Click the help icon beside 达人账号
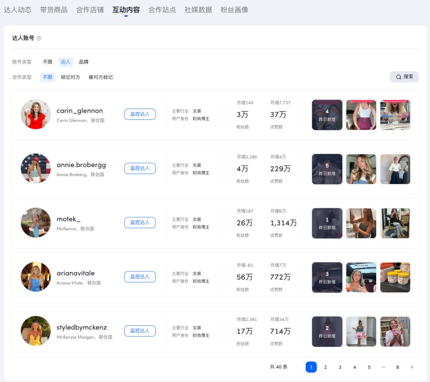430x382 pixels. click(39, 38)
